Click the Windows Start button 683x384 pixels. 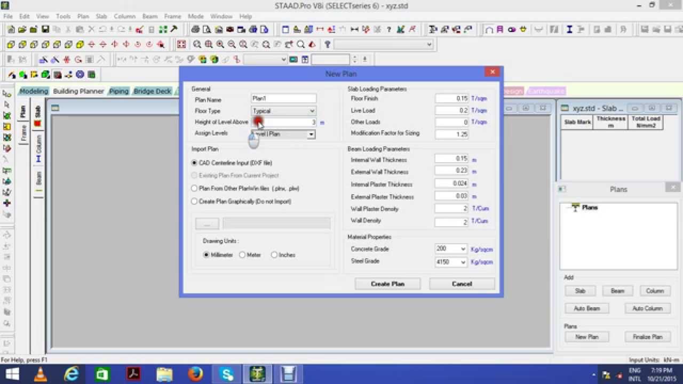coord(12,374)
